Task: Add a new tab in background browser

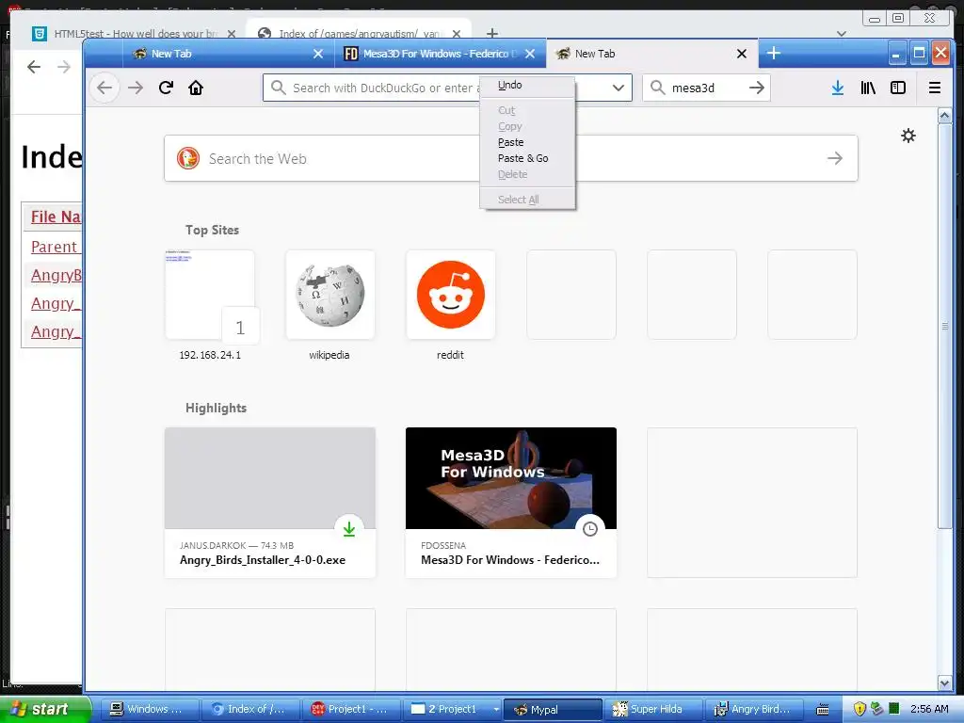Action: coord(491,33)
